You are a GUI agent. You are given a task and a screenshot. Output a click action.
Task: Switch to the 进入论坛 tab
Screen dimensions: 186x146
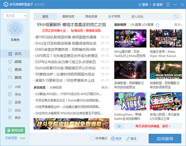pyautogui.click(x=137, y=16)
